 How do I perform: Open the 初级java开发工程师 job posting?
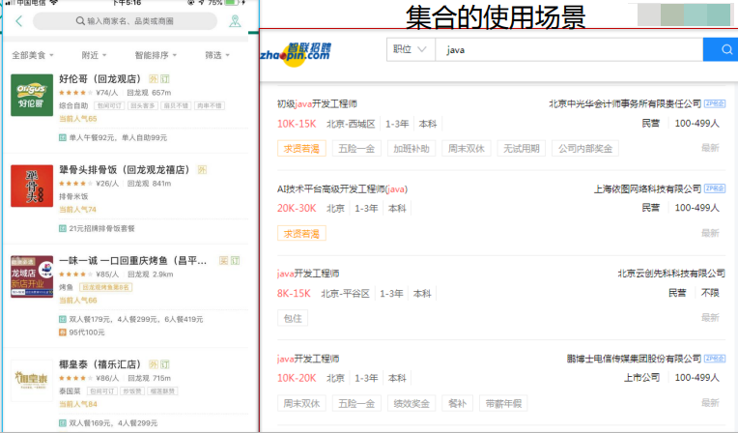tap(317, 103)
